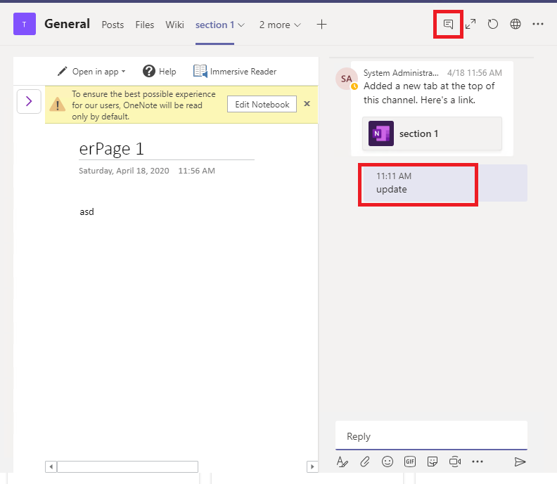The height and width of the screenshot is (484, 557).
Task: Click the asd note text
Action: click(x=87, y=212)
